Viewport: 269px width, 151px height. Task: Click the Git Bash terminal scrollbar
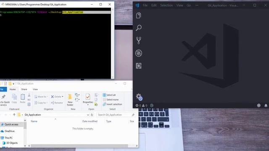pos(113,43)
